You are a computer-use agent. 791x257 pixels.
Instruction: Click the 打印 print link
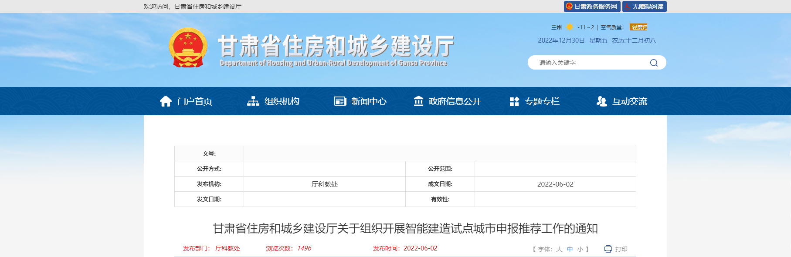coord(621,249)
